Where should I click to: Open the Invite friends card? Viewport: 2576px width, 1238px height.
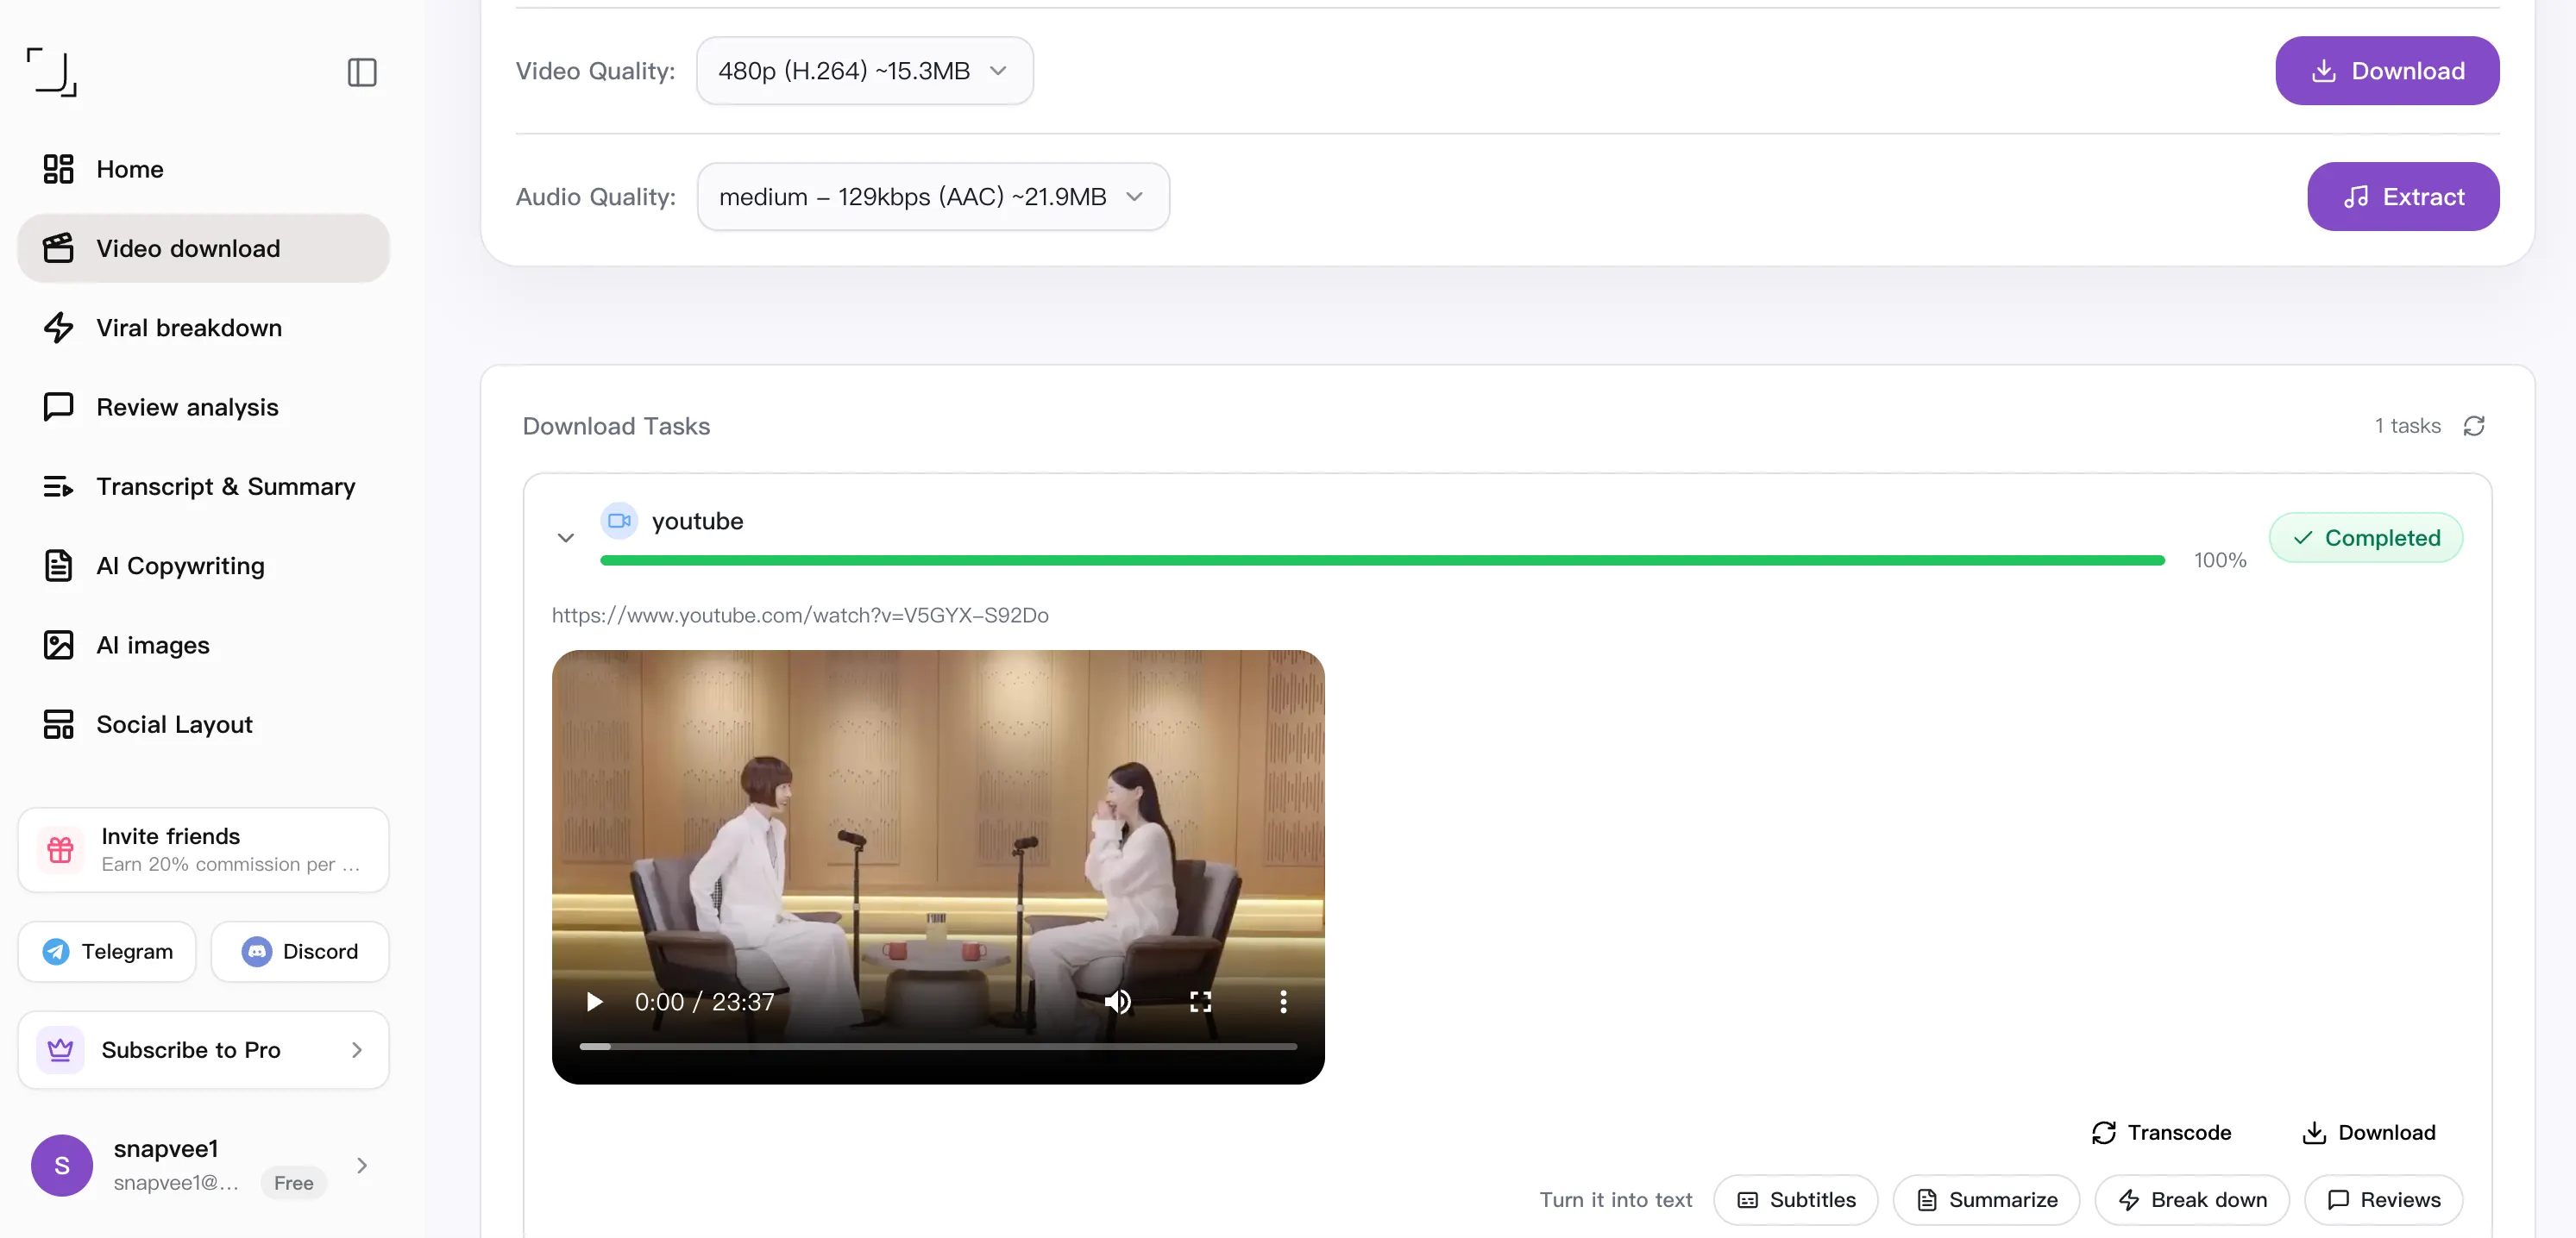point(203,849)
